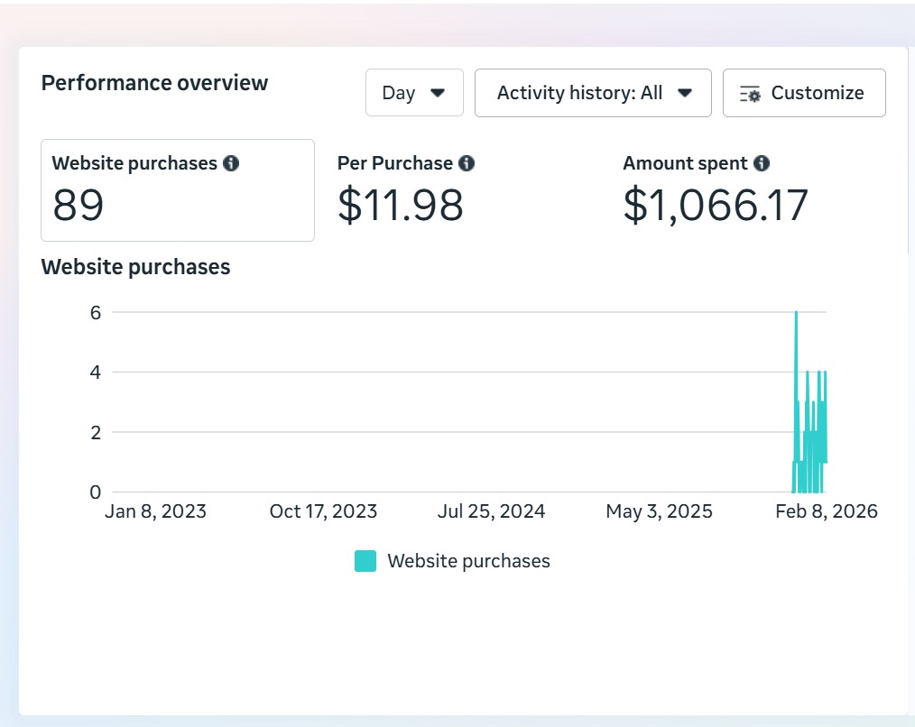Click the Website purchases chart title

pos(135,267)
